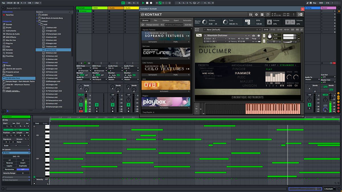This screenshot has height=192, width=342.
Task: Collapse the chilout folder
Action: 37,21
